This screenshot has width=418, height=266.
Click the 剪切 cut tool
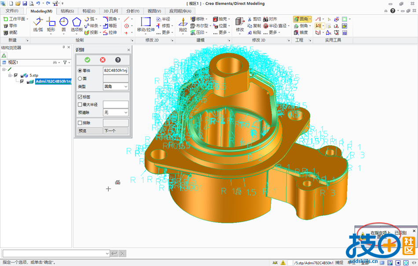point(254,19)
